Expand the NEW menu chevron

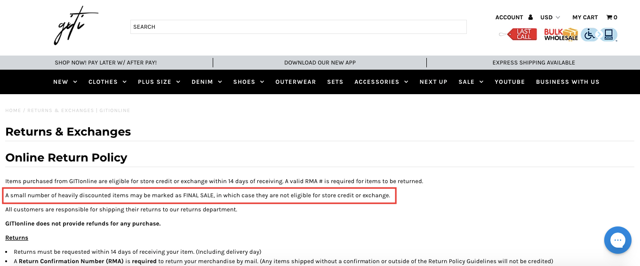[x=75, y=82]
